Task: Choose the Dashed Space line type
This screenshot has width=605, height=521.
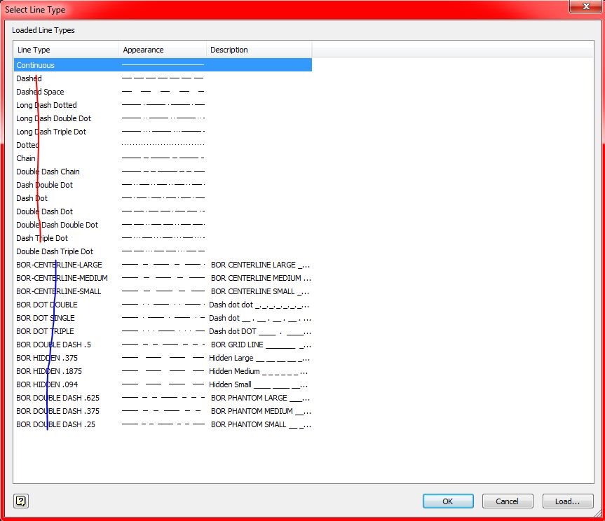Action: coord(163,92)
